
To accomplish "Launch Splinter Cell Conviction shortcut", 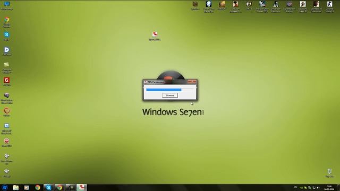I will (316, 7).
